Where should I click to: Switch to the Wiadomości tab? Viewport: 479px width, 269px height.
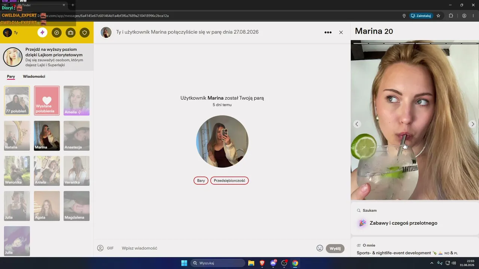[x=34, y=77]
